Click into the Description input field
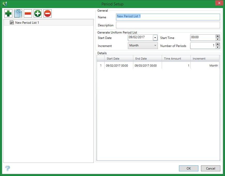 (168, 25)
